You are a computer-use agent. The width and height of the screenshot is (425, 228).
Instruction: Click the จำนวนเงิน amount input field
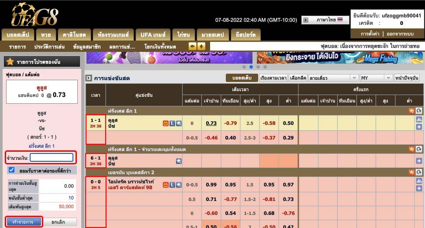[x=52, y=157]
